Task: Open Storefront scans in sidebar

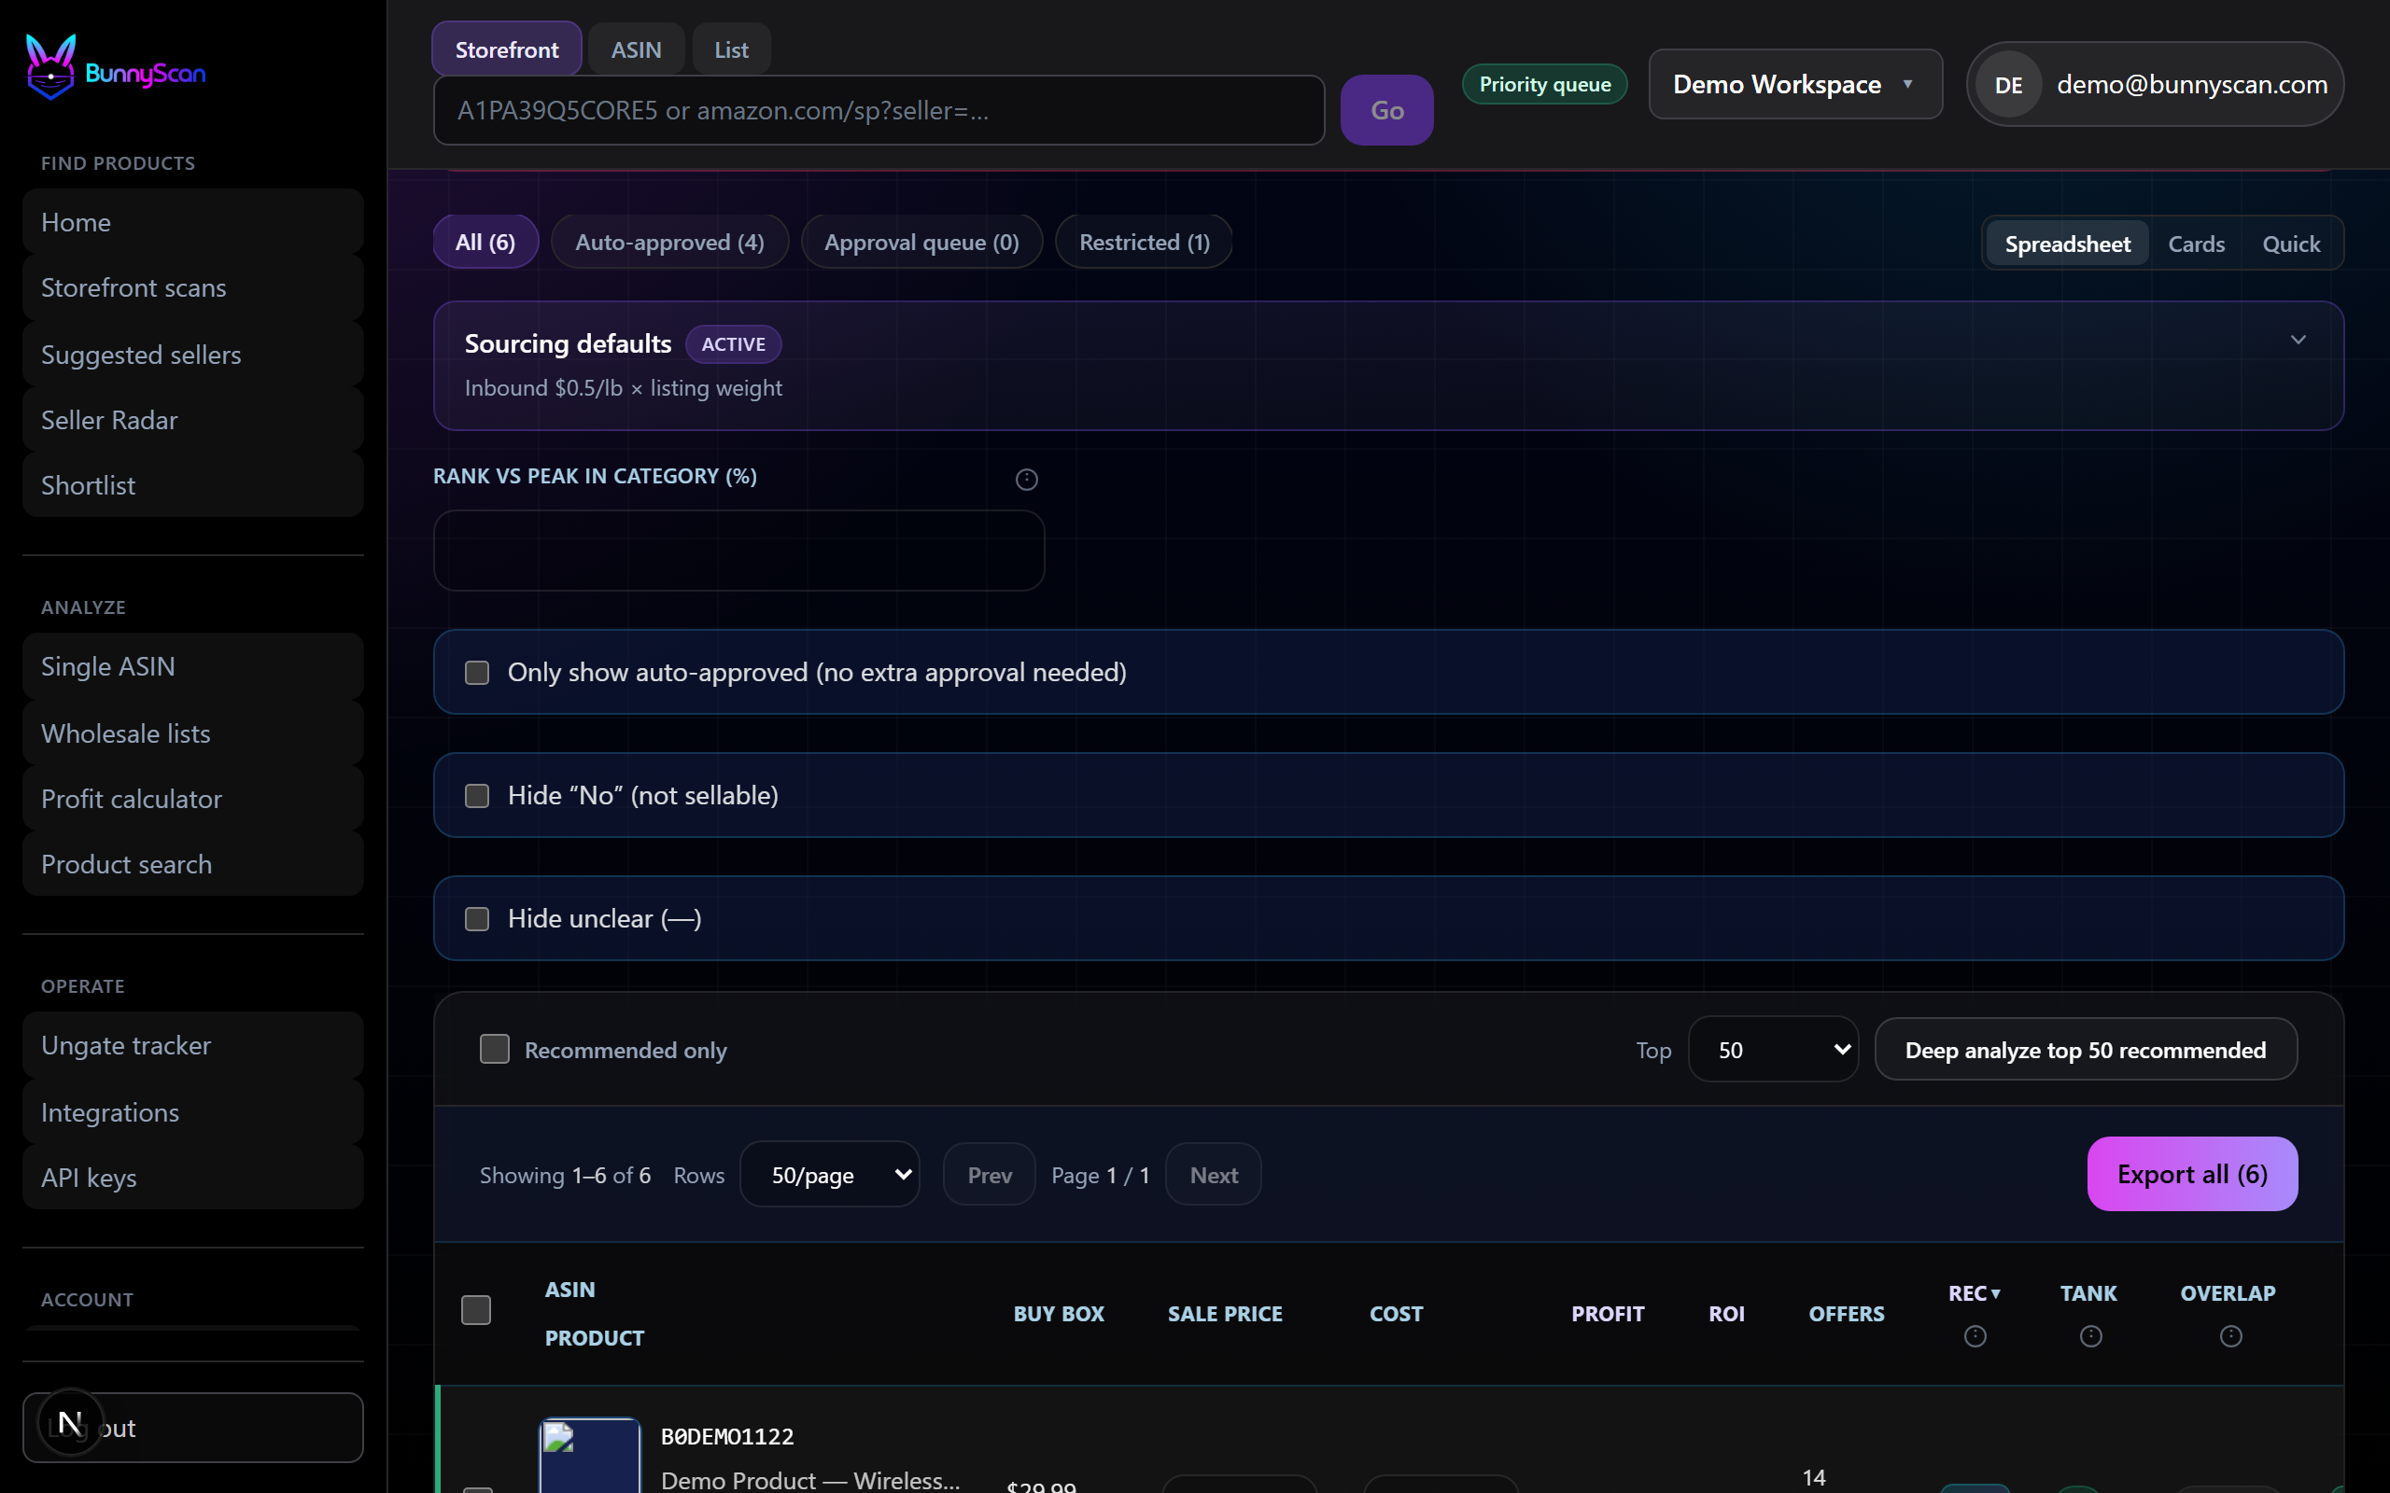Action: point(192,287)
